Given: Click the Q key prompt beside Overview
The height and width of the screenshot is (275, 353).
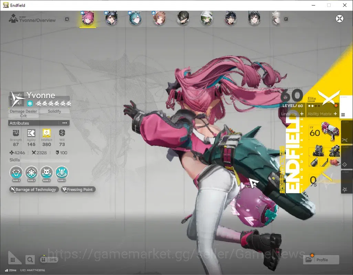Looking at the screenshot, I should pos(67,19).
